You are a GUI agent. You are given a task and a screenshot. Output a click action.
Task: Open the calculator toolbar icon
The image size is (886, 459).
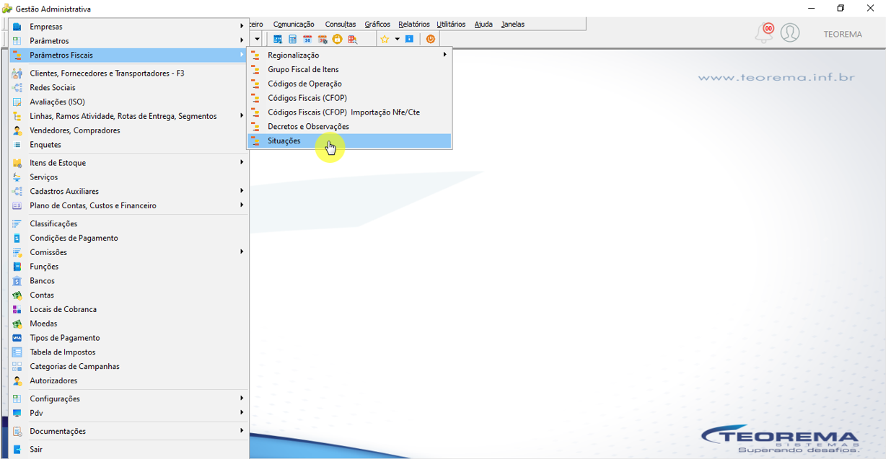point(292,39)
